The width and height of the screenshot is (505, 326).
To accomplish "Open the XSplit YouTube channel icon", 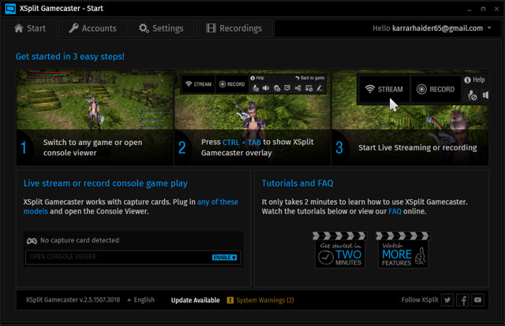I will point(478,300).
